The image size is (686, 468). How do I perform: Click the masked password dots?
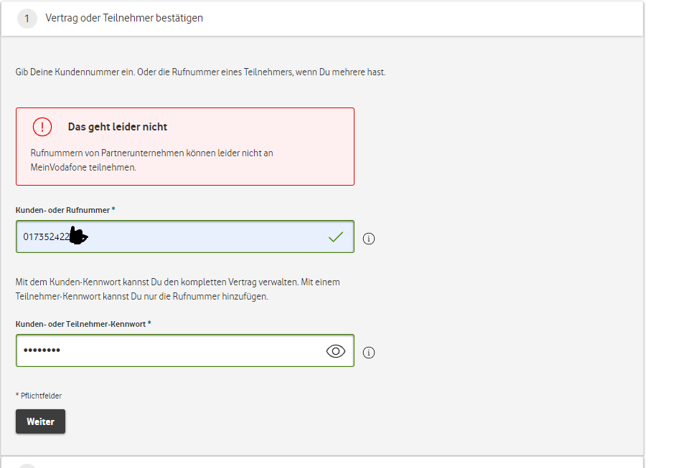[x=42, y=350]
